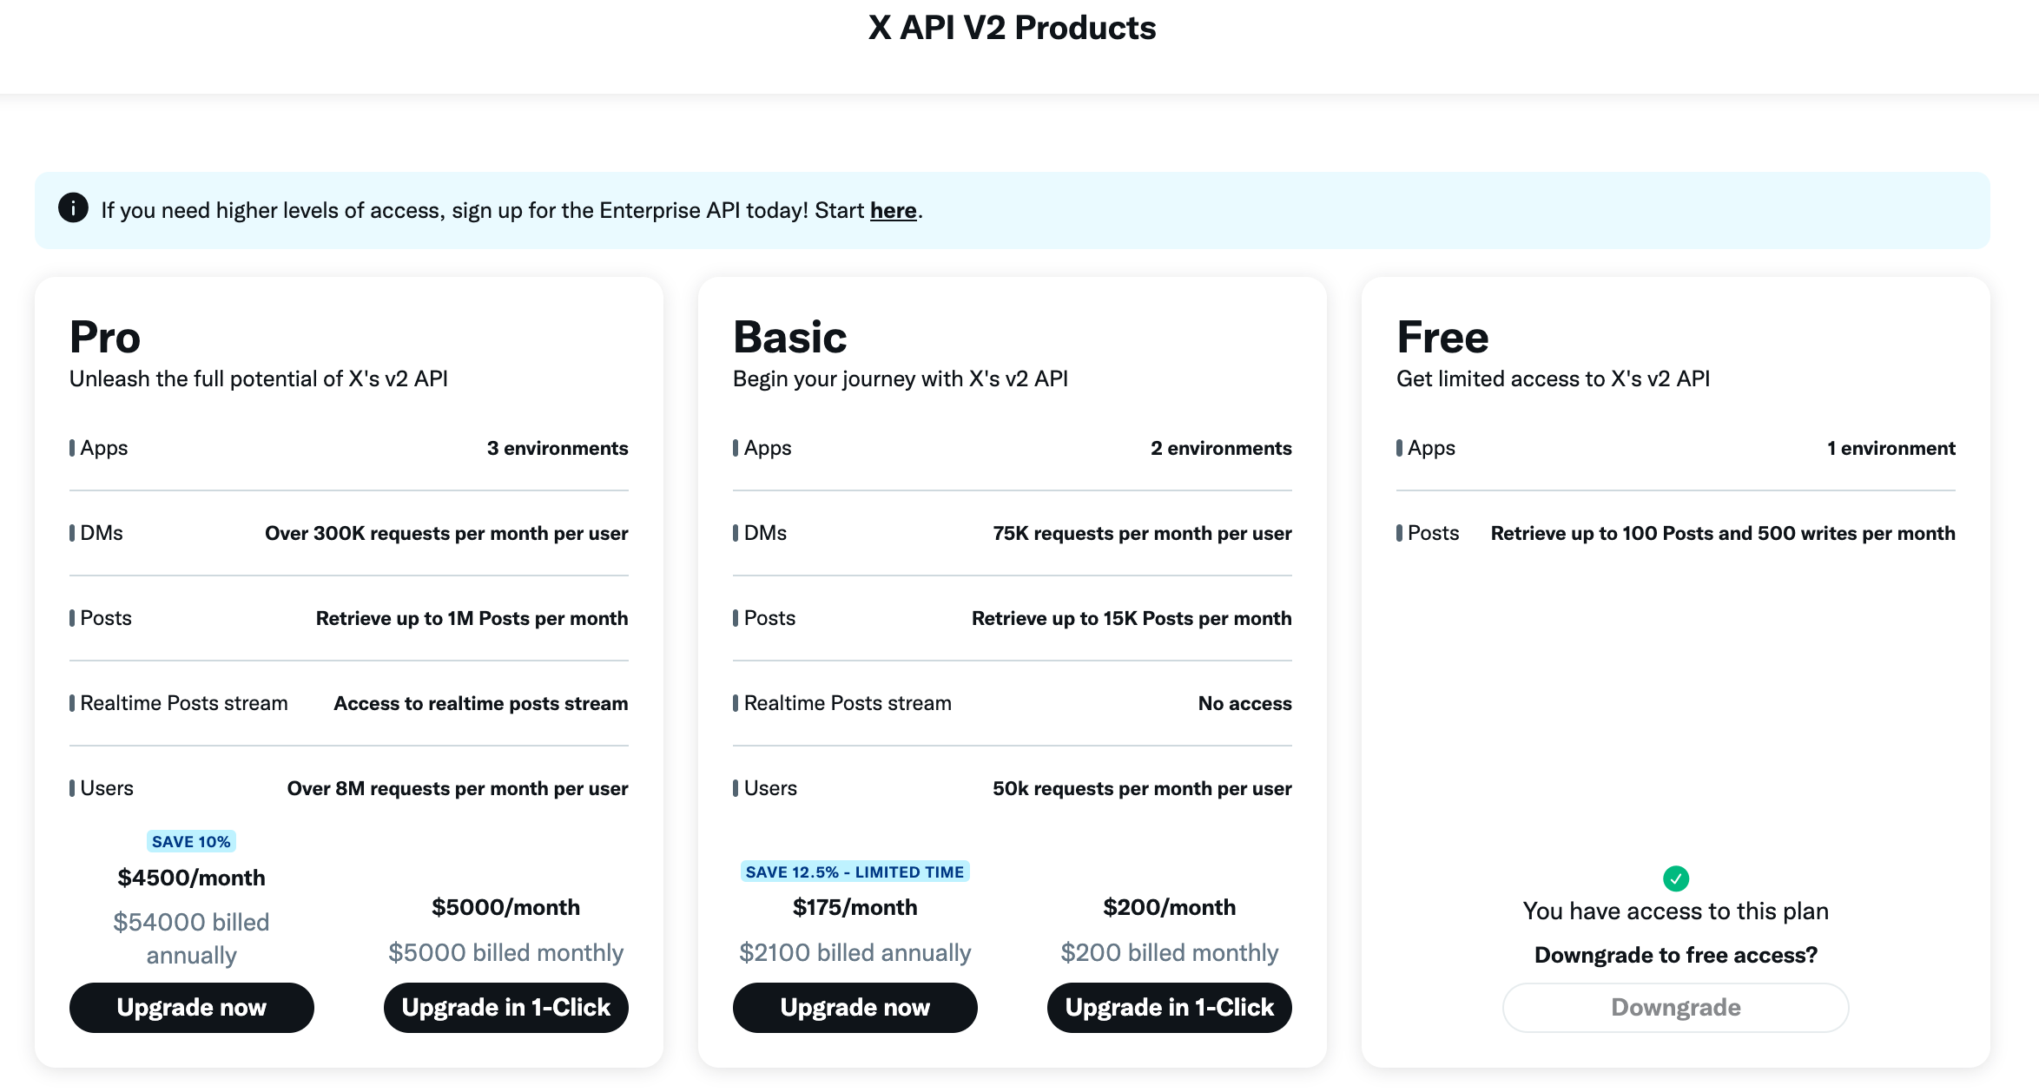Click the info icon in Enterprise banner

point(73,208)
